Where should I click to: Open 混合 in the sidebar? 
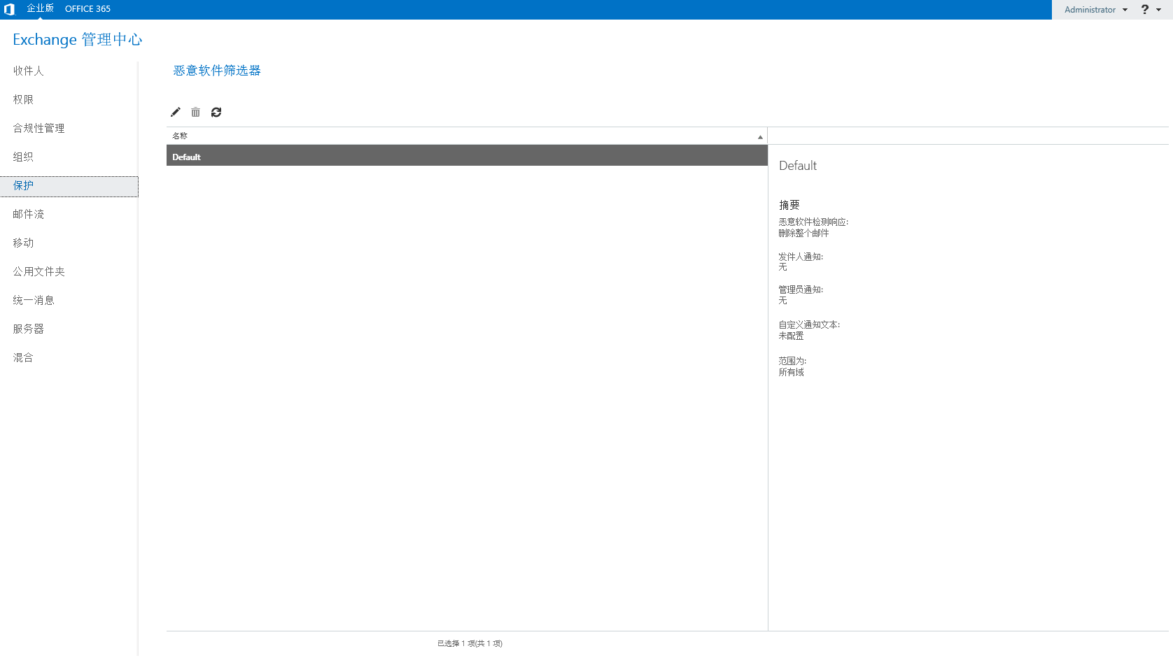(23, 357)
